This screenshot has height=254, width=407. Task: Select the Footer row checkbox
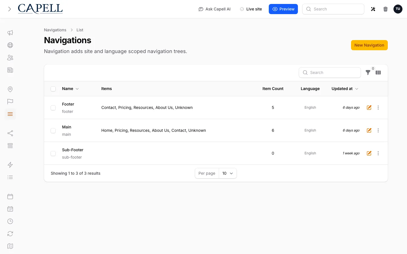tap(53, 108)
